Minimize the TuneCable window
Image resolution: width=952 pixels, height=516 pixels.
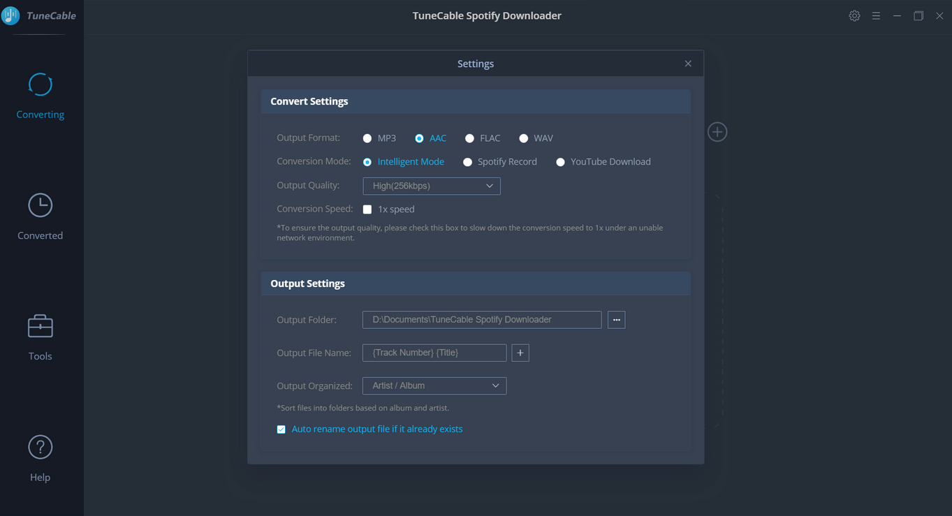[897, 15]
